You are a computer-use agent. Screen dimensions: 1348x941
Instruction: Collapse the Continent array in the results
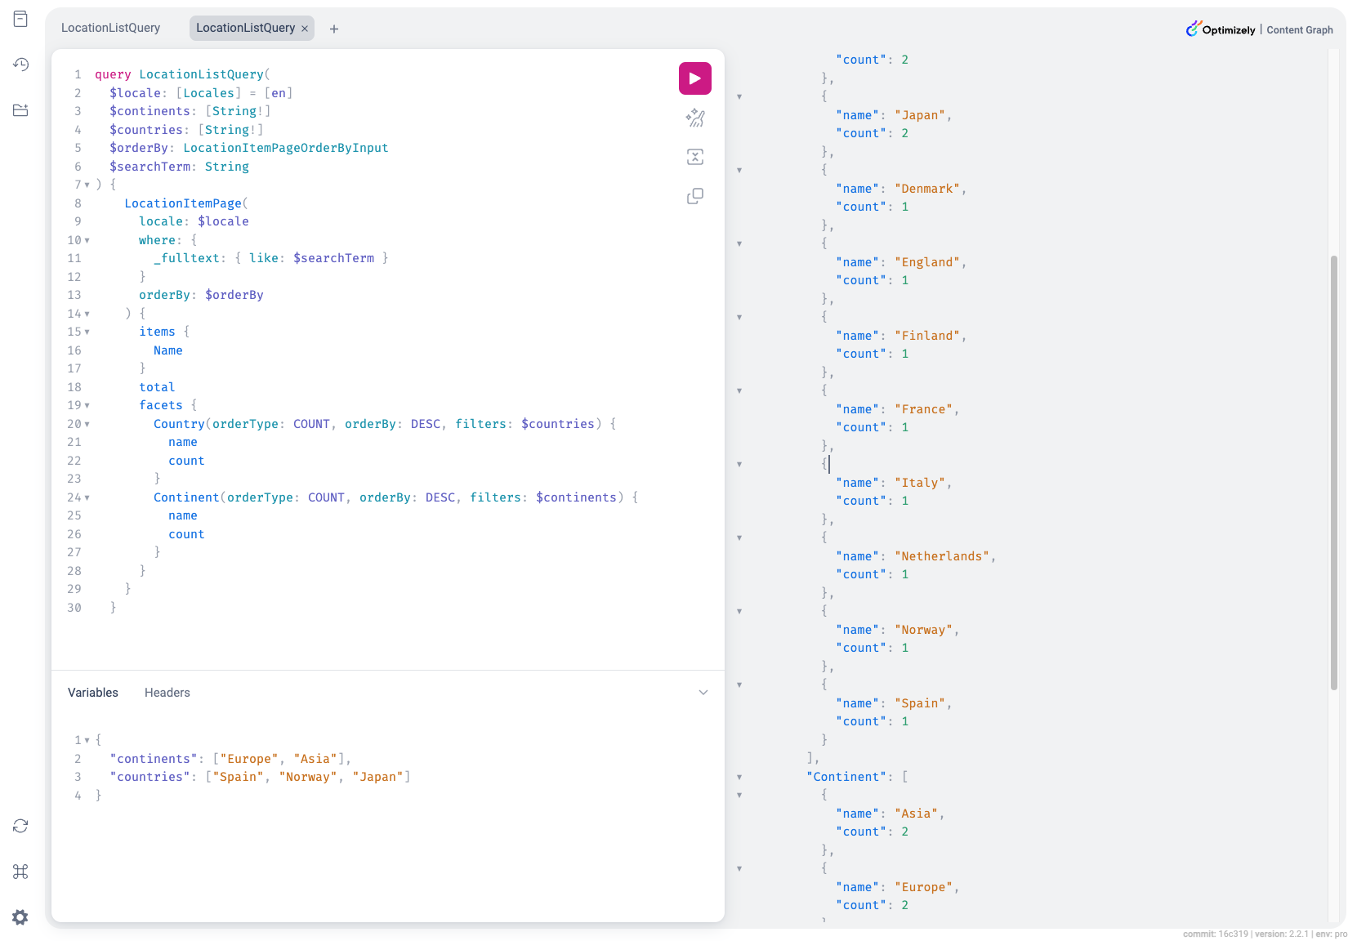pyautogui.click(x=739, y=778)
